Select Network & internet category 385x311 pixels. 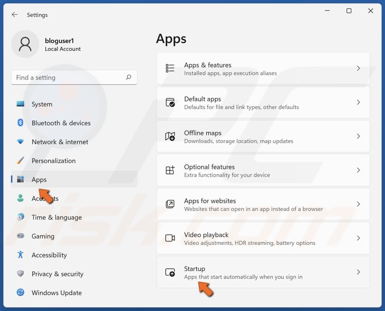point(74,142)
